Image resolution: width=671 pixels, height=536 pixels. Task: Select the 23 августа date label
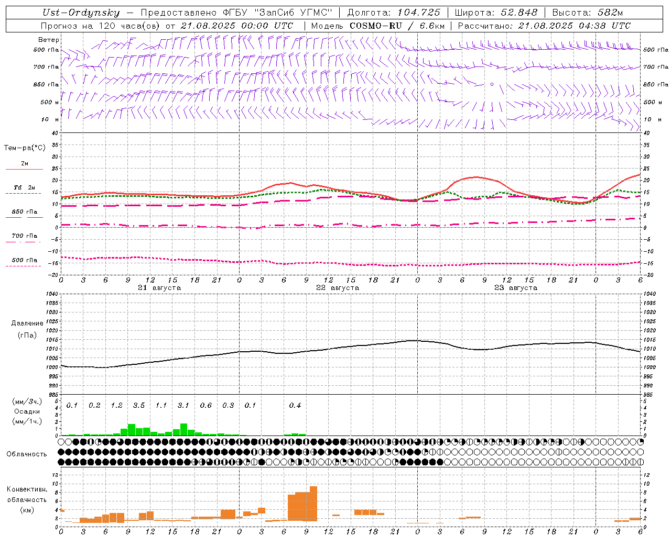[515, 288]
